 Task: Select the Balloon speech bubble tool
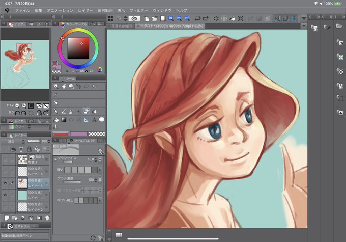point(101,120)
